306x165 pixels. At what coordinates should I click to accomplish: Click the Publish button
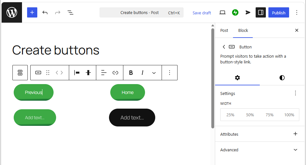pyautogui.click(x=279, y=12)
